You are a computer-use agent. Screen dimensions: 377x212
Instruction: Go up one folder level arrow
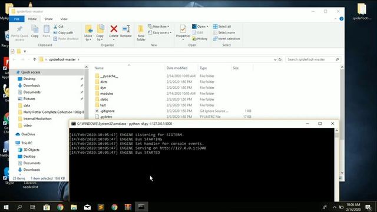[x=35, y=59]
